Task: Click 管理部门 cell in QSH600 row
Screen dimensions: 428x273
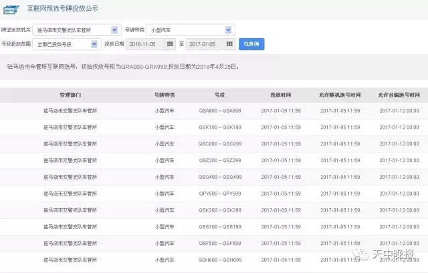Action: 70,260
